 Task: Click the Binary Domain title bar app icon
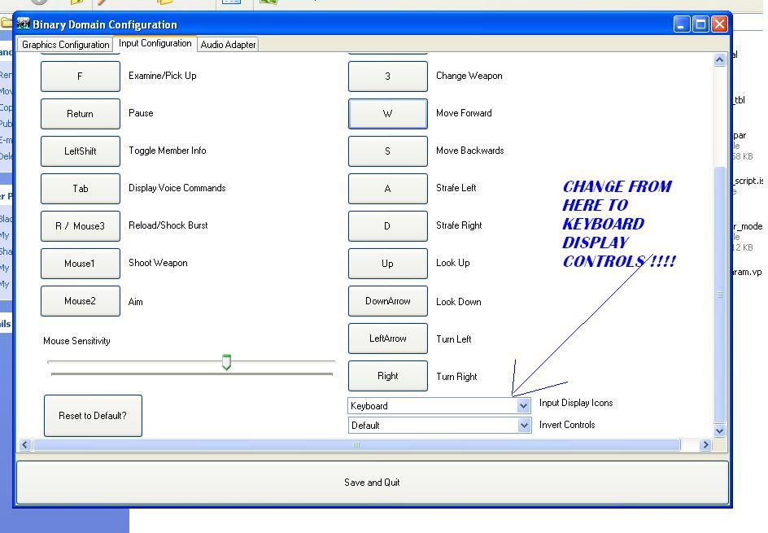click(x=23, y=24)
